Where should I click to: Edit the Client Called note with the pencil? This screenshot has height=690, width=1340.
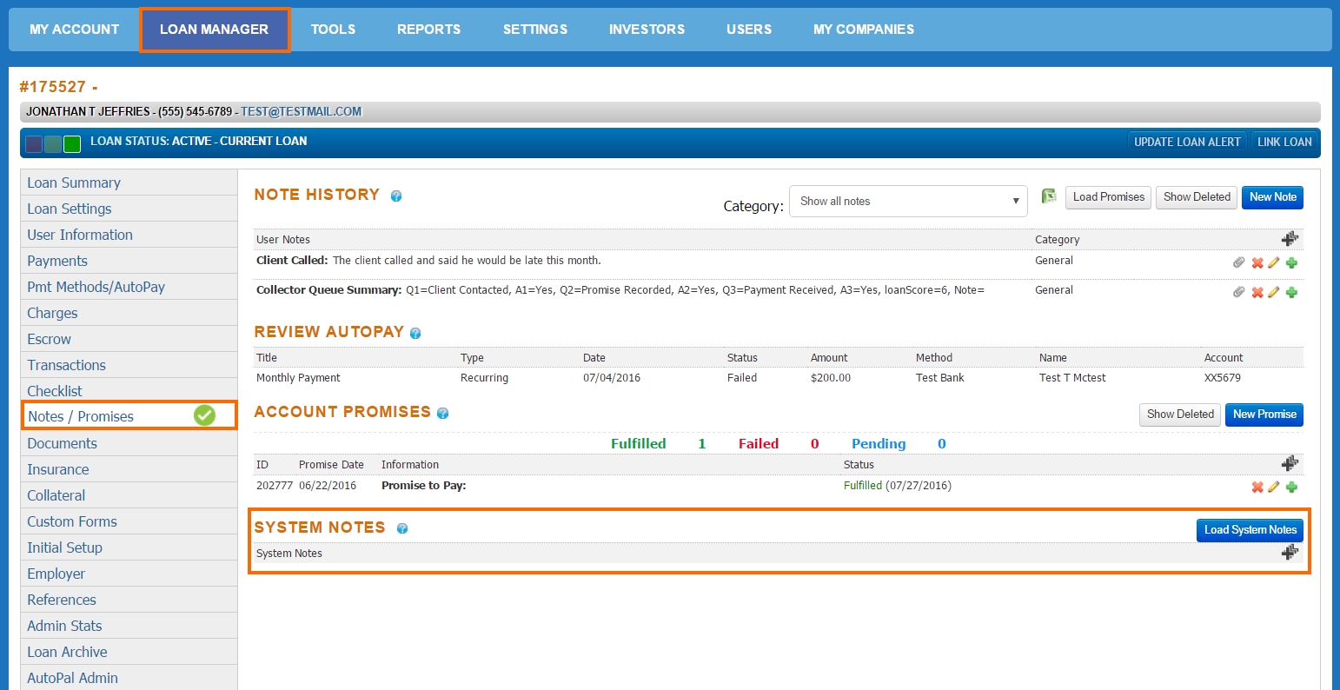click(x=1274, y=263)
